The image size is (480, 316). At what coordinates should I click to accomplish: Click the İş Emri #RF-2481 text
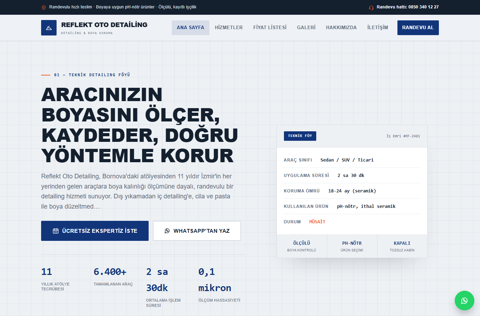[403, 136]
